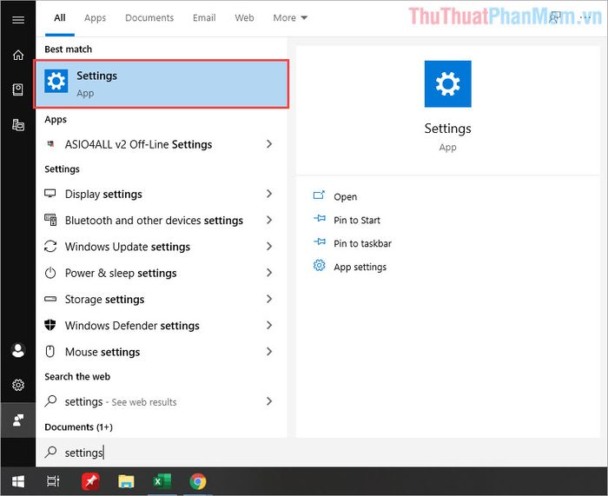Open the user account icon in the sidebar

pyautogui.click(x=18, y=350)
